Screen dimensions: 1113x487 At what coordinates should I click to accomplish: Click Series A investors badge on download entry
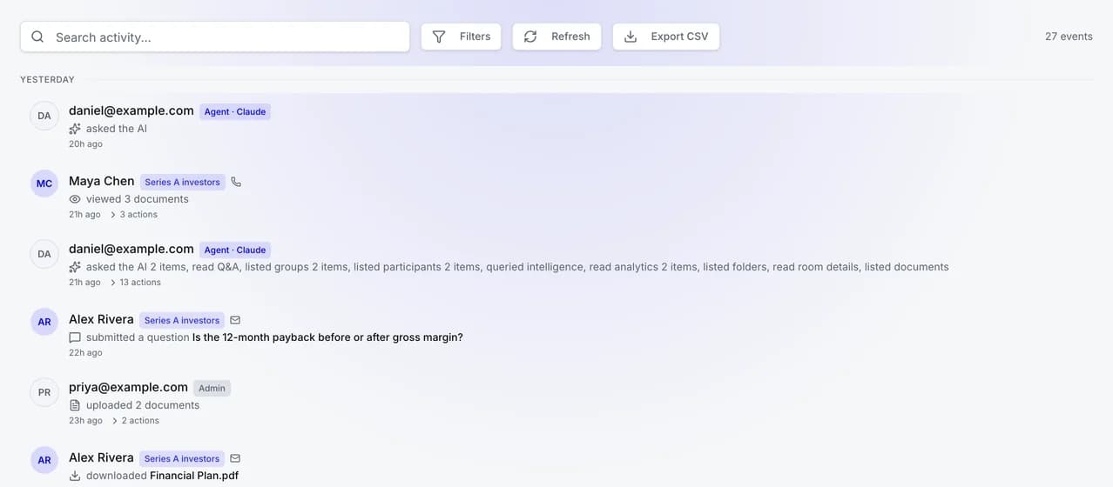(x=182, y=458)
